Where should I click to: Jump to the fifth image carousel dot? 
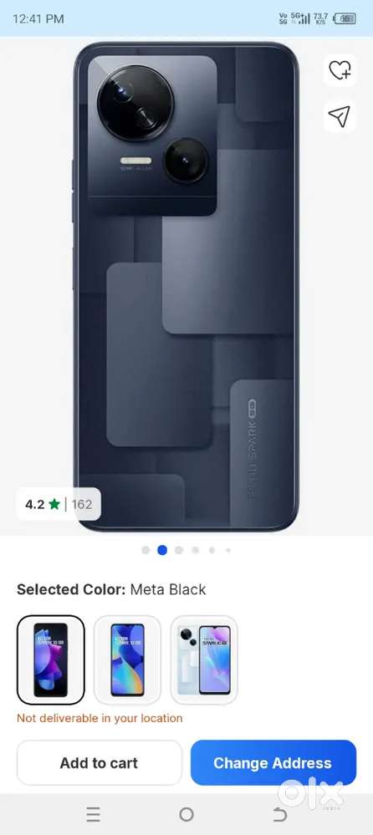(x=212, y=550)
